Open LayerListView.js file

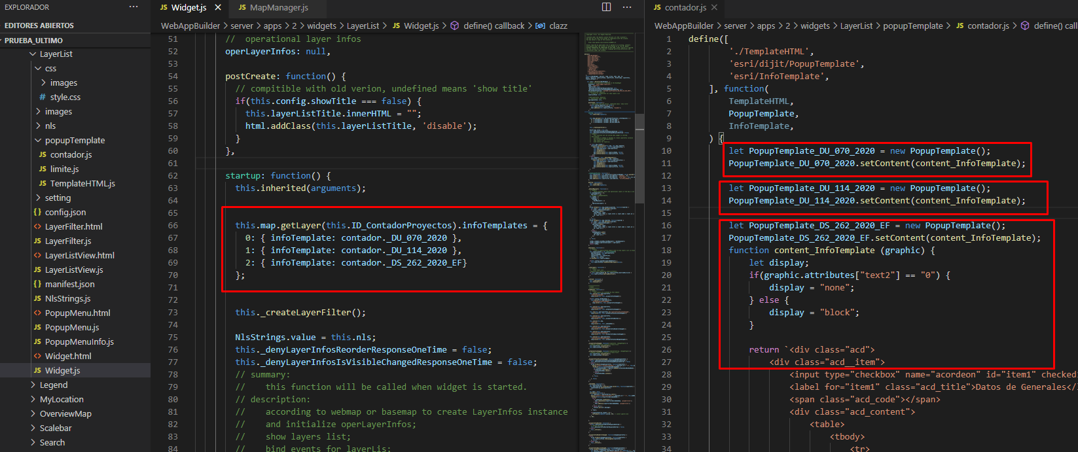74,270
